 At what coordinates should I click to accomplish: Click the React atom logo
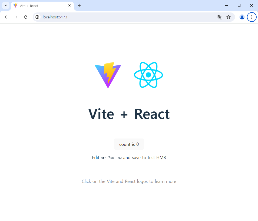[148, 75]
